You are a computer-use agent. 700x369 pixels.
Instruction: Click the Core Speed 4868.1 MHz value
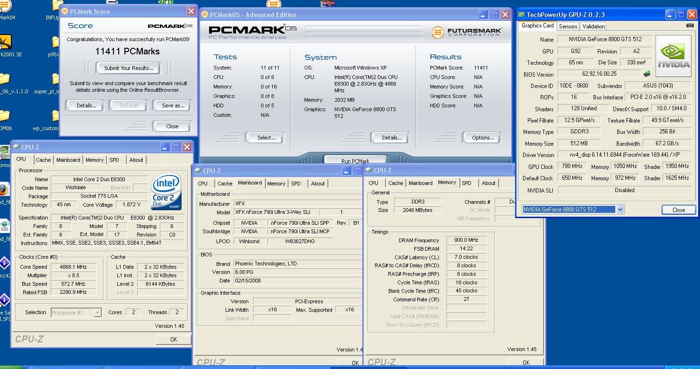73,267
